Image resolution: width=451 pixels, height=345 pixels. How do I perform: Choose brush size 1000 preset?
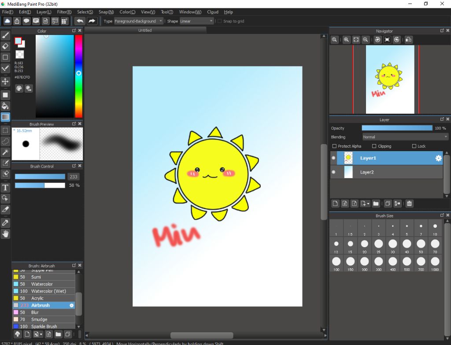pyautogui.click(x=435, y=263)
